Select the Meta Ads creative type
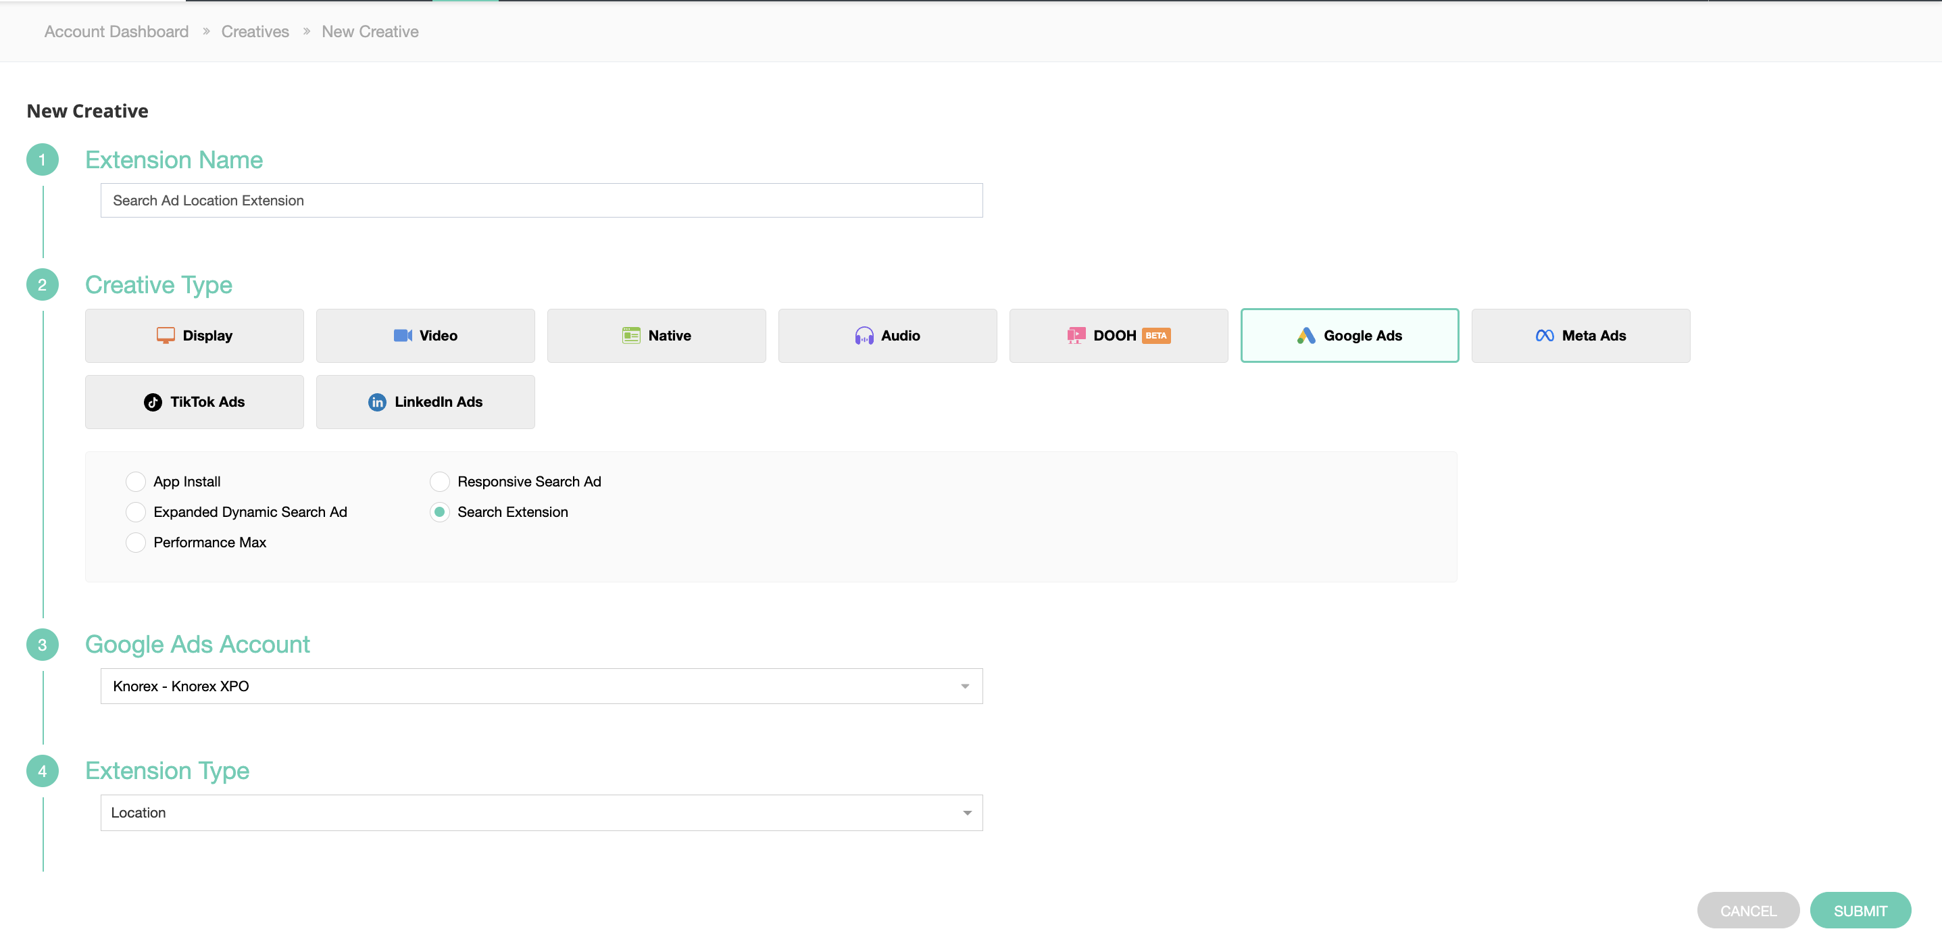Image resolution: width=1942 pixels, height=950 pixels. 1580,336
